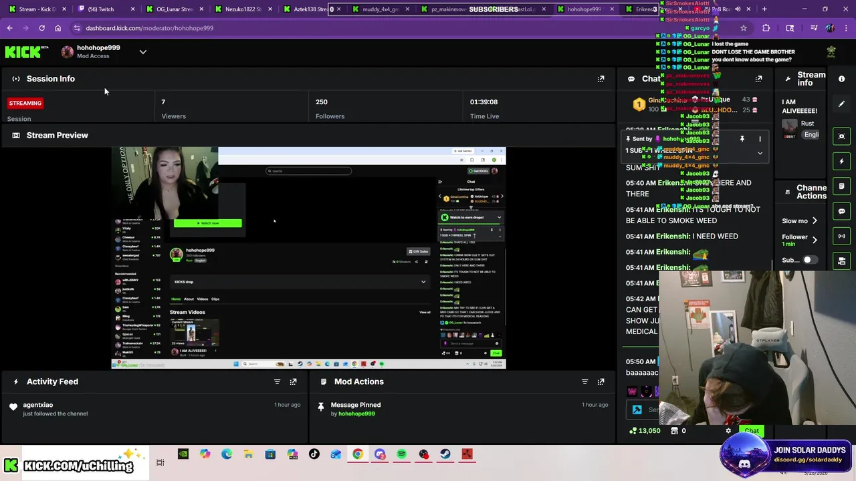Click the STREAMING status badge
Image resolution: width=856 pixels, height=481 pixels.
25,103
